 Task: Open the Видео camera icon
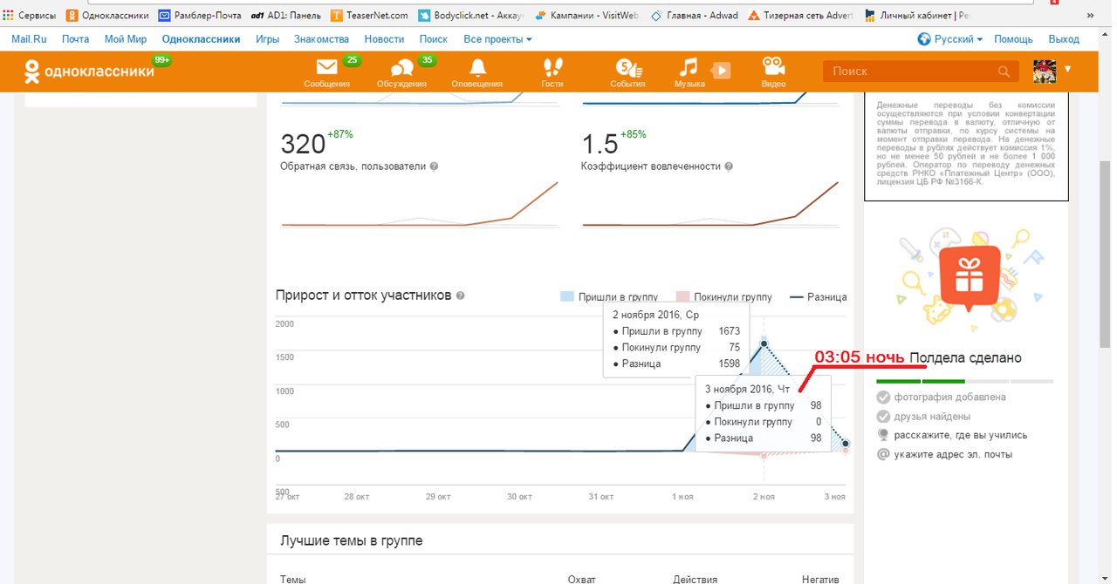773,71
